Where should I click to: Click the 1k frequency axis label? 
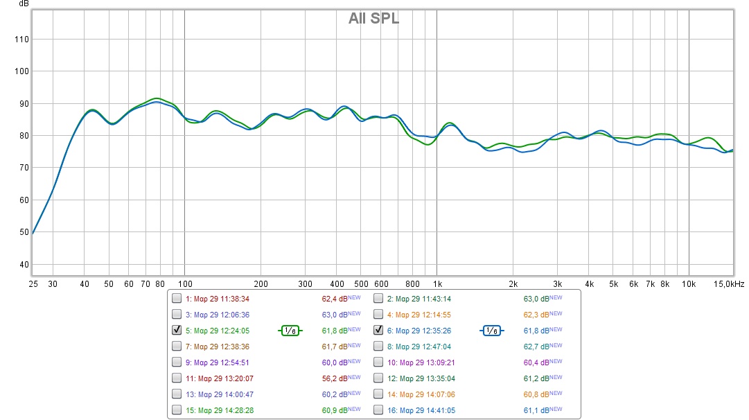click(437, 284)
